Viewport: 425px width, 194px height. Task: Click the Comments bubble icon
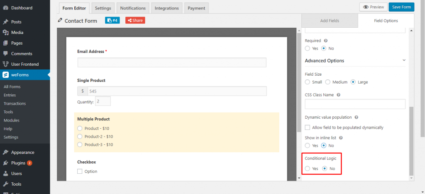5,53
